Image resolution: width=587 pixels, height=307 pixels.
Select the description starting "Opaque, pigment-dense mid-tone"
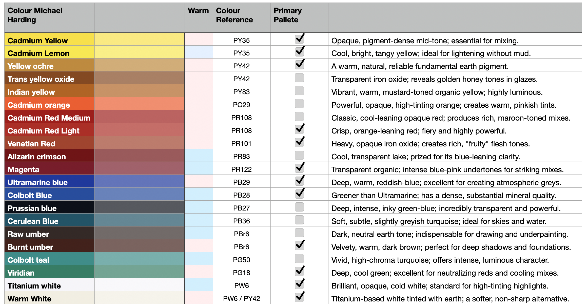tap(455, 39)
